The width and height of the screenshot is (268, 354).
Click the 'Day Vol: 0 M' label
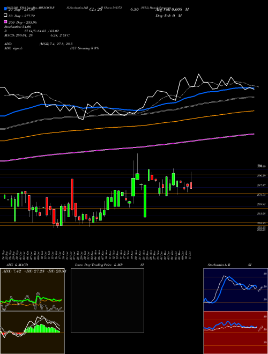168,16
